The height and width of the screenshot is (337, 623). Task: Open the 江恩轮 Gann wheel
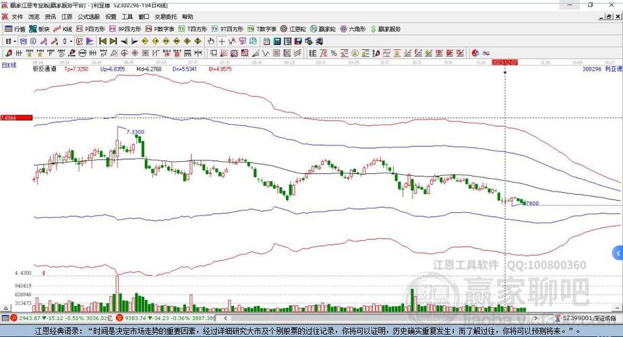tap(293, 29)
